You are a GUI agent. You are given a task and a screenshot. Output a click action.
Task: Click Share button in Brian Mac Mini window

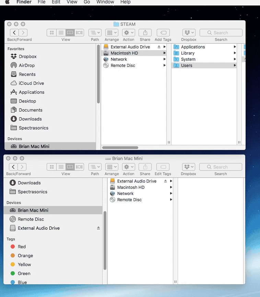click(x=145, y=167)
